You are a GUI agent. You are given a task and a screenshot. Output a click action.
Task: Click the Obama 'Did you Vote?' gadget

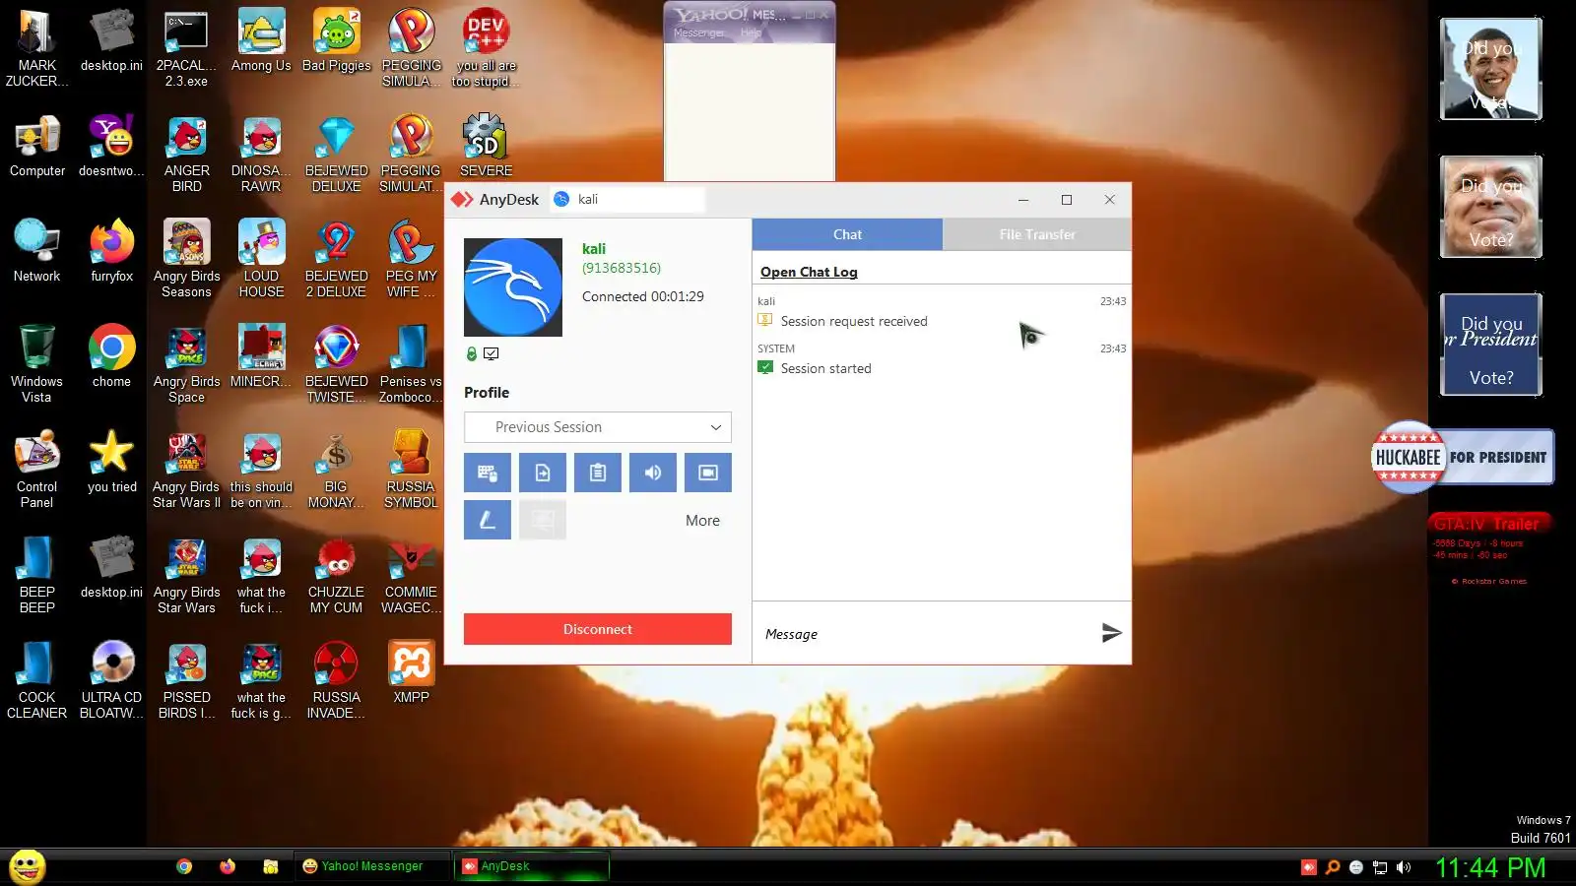1491,70
